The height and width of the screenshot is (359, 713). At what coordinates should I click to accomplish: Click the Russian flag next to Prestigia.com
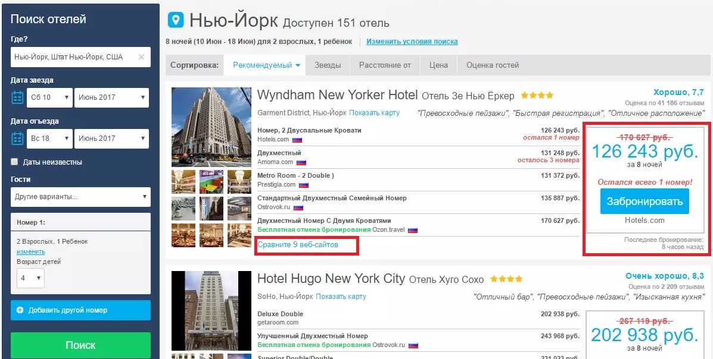click(303, 185)
